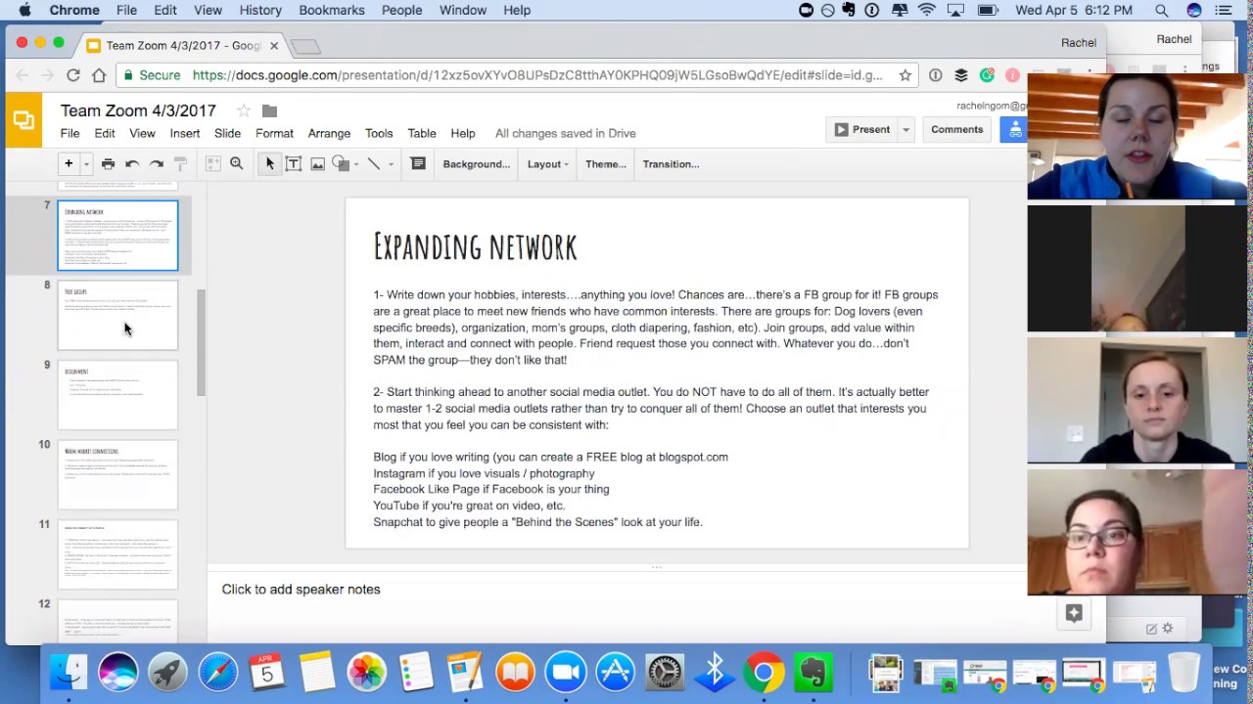Select the Zoom magnifier tool
The height and width of the screenshot is (704, 1253).
(237, 164)
